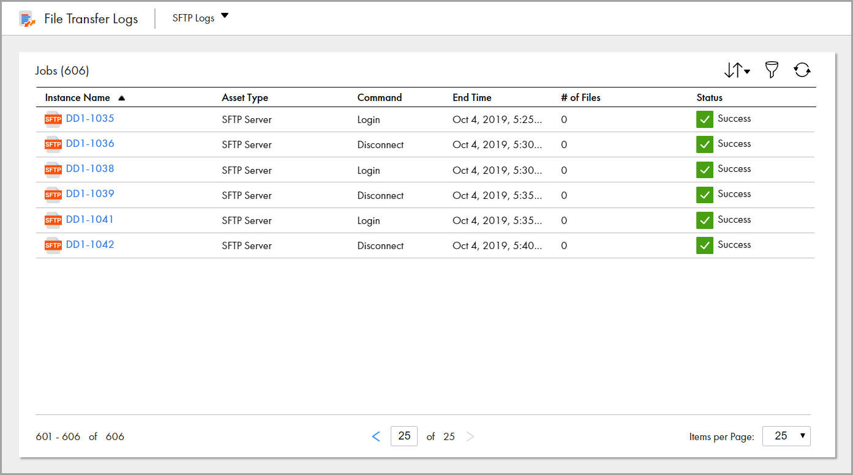
Task: Click green success checkmark for DD1-1041
Action: pyautogui.click(x=705, y=220)
